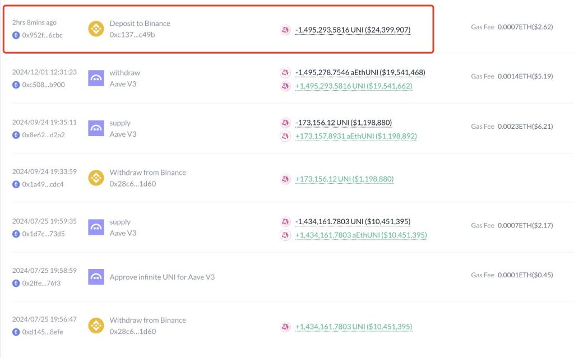
Task: Click the Aave icon next to Approve infinite UNI
Action: coord(96,277)
